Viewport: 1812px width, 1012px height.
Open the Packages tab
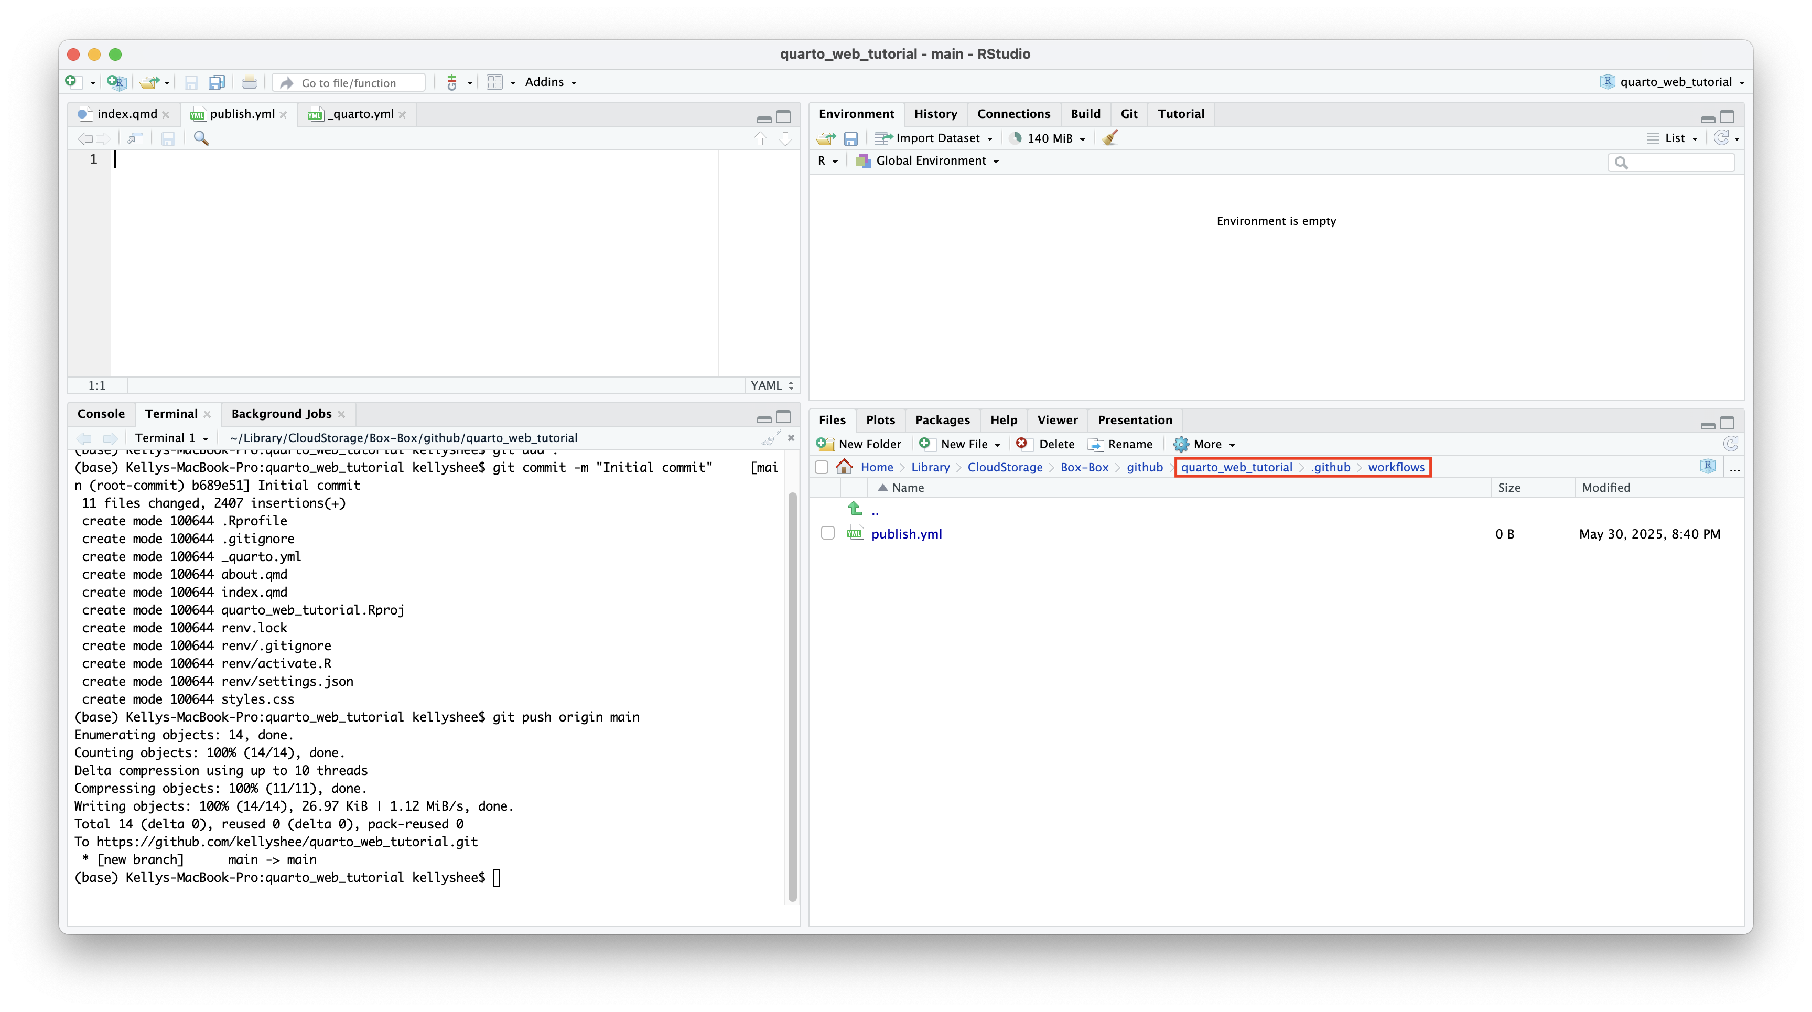tap(942, 420)
